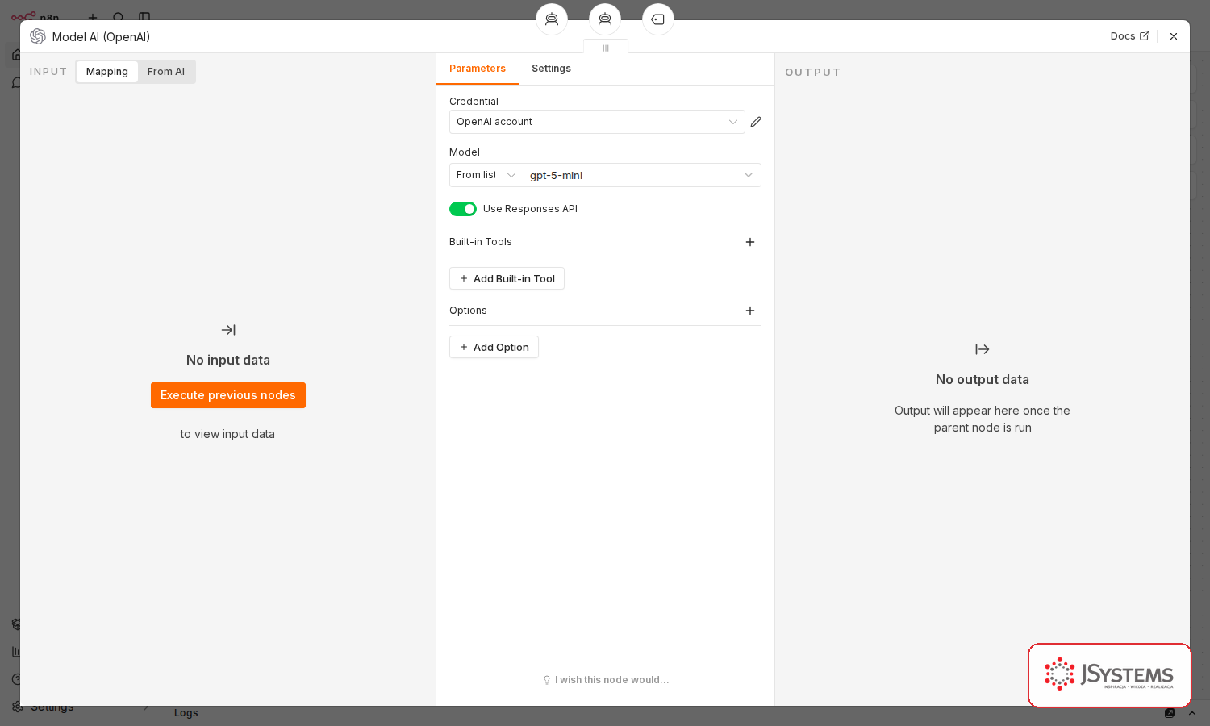Click the Model AI (OpenAI) title

tap(101, 37)
